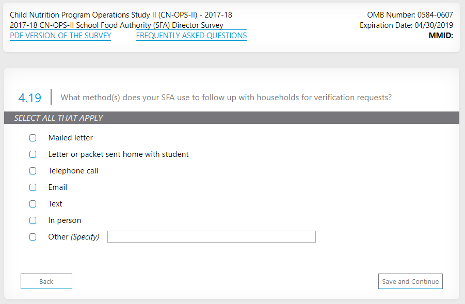
Task: Enable the Email checkbox option
Action: [x=33, y=187]
